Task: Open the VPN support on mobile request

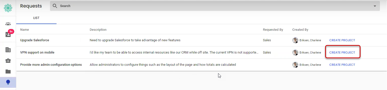Action: point(201,52)
